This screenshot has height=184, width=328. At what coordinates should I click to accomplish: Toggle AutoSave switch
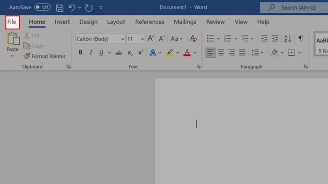[x=42, y=7]
